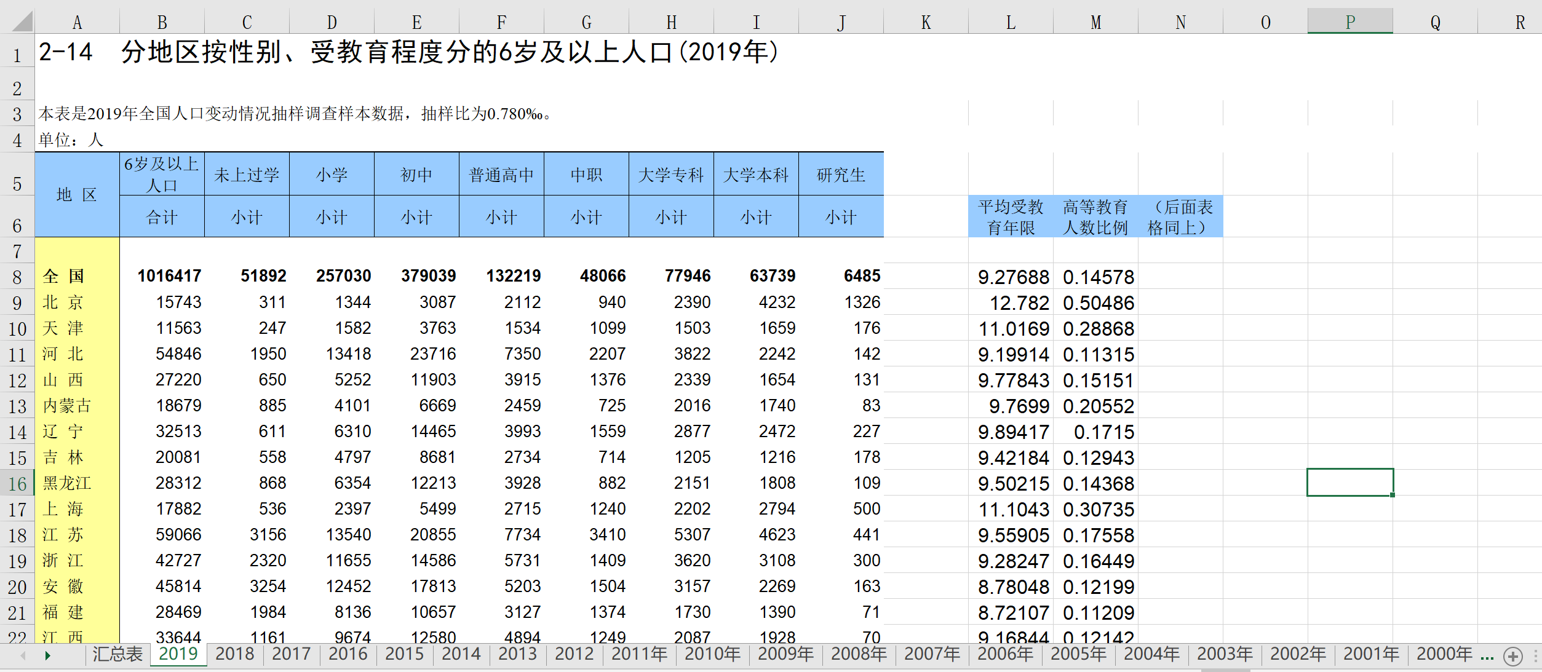Click the next sheet navigation arrow
This screenshot has width=1542, height=672.
tap(47, 655)
